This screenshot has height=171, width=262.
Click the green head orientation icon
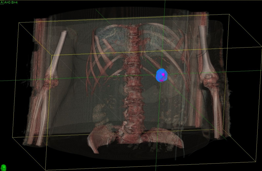[4, 168]
